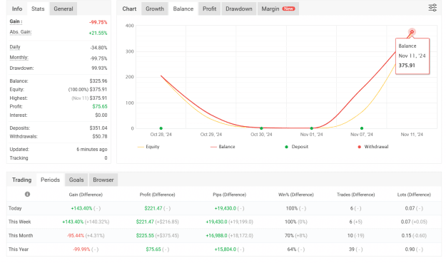The width and height of the screenshot is (446, 263).
Task: Click the Trades (Difference) column header
Action: pyautogui.click(x=356, y=195)
